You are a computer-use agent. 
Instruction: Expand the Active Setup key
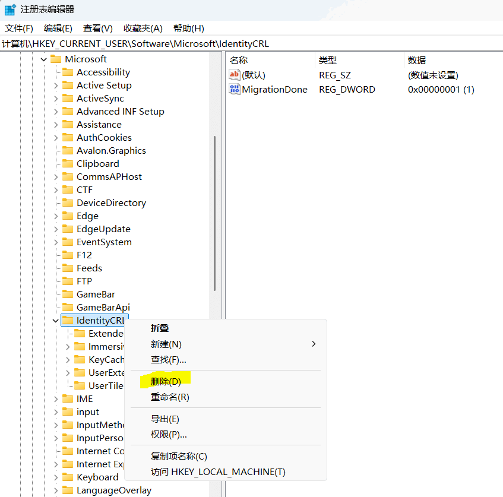(56, 86)
